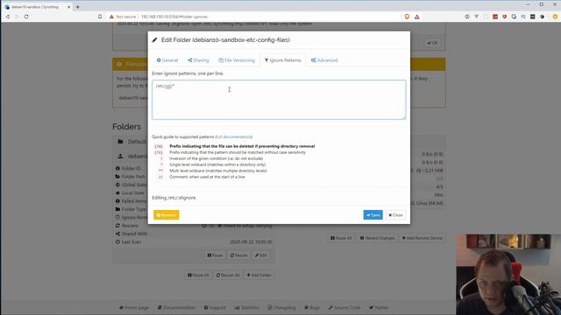The width and height of the screenshot is (561, 315).
Task: Open the full documentation link
Action: point(234,136)
